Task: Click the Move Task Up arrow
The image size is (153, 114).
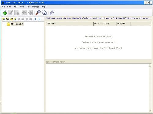Action: click(24, 12)
